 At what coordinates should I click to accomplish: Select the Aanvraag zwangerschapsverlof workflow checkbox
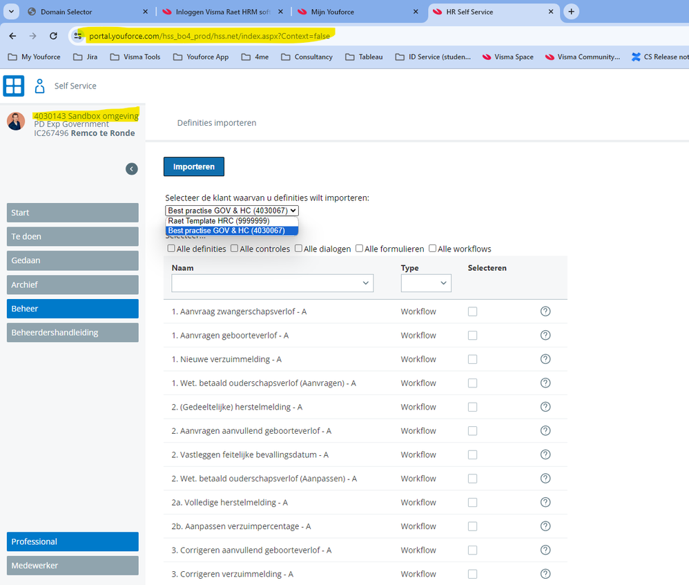(472, 311)
